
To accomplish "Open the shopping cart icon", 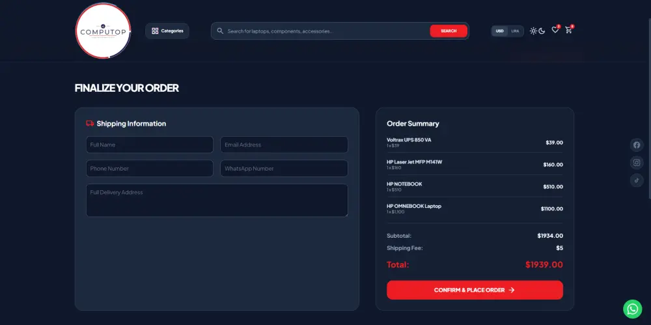I will (x=568, y=30).
